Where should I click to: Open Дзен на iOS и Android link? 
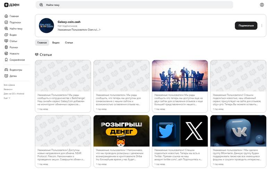[x=14, y=94]
